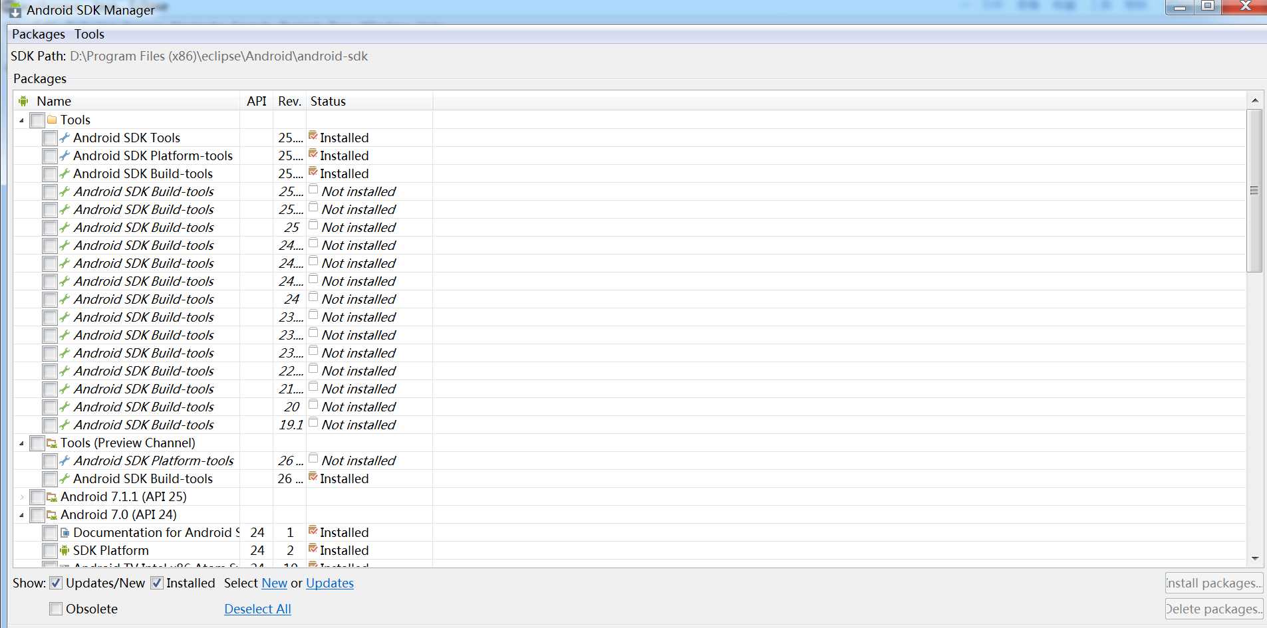The image size is (1267, 628).
Task: Click the Installed status icon for SDK Platform
Action: [x=313, y=548]
